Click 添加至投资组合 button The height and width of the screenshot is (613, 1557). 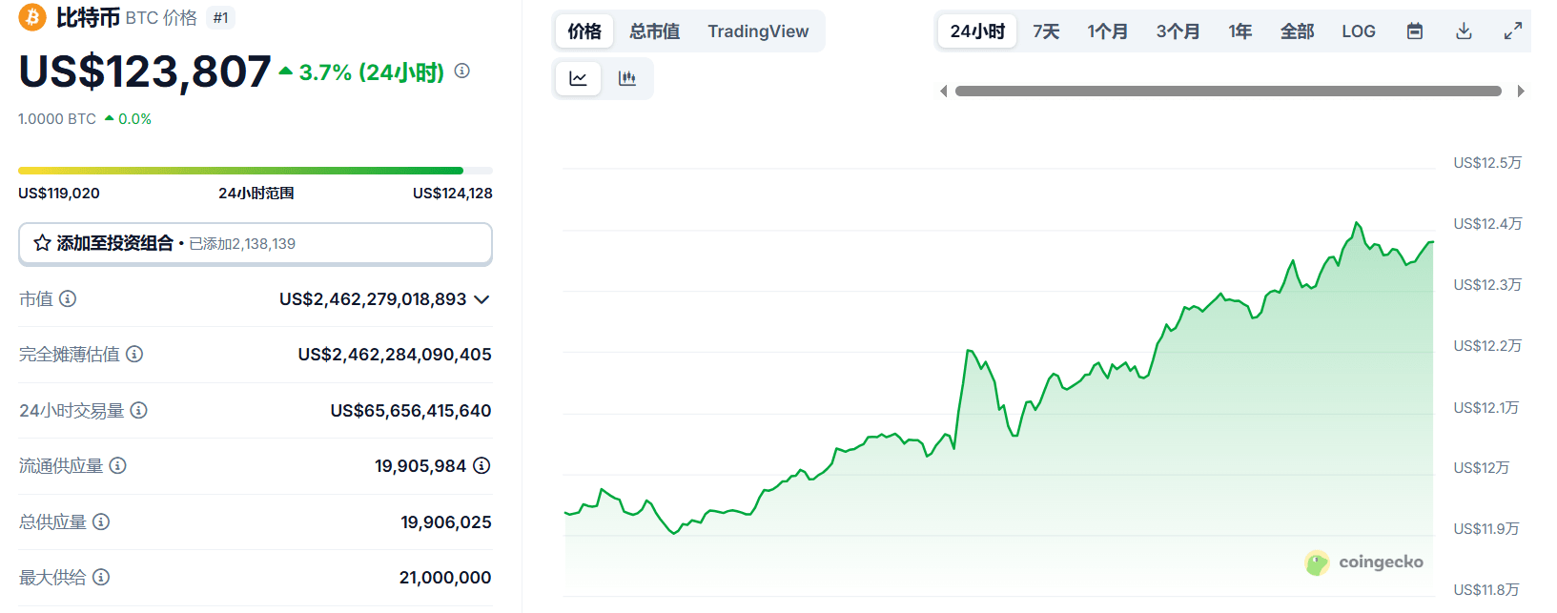pos(256,243)
